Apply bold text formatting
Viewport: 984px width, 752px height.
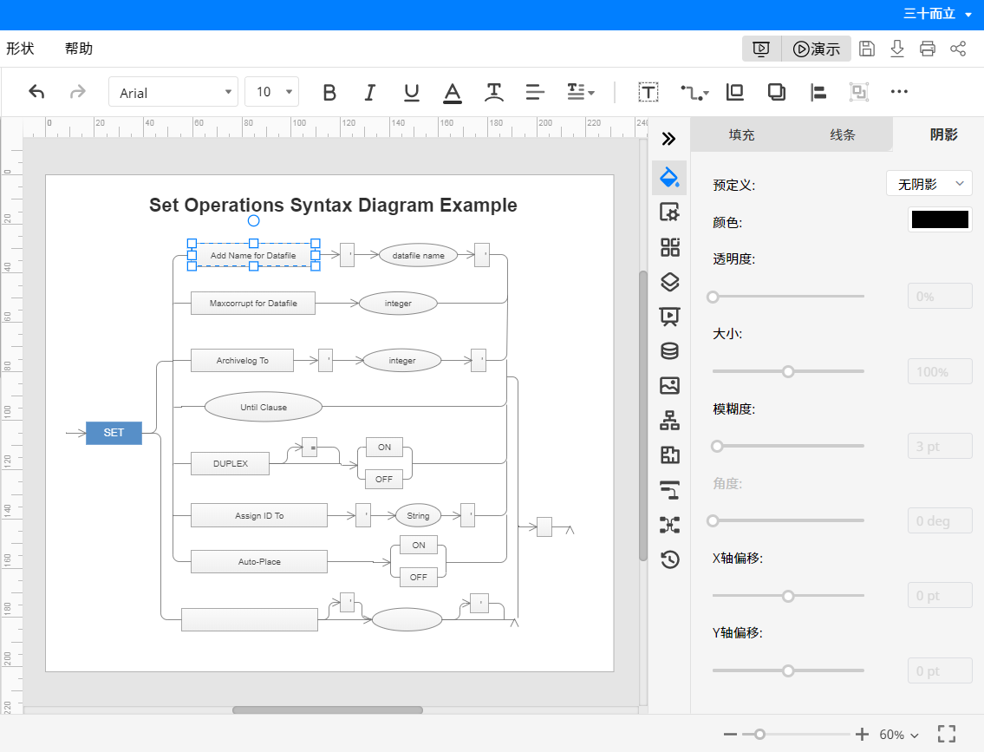pyautogui.click(x=329, y=92)
